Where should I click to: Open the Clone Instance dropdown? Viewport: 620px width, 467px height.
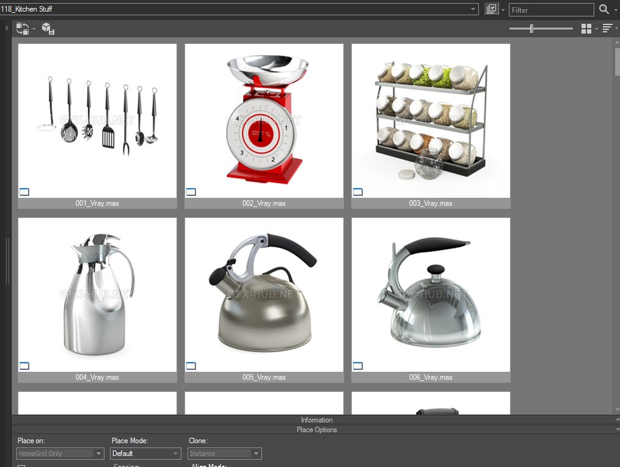(x=225, y=454)
